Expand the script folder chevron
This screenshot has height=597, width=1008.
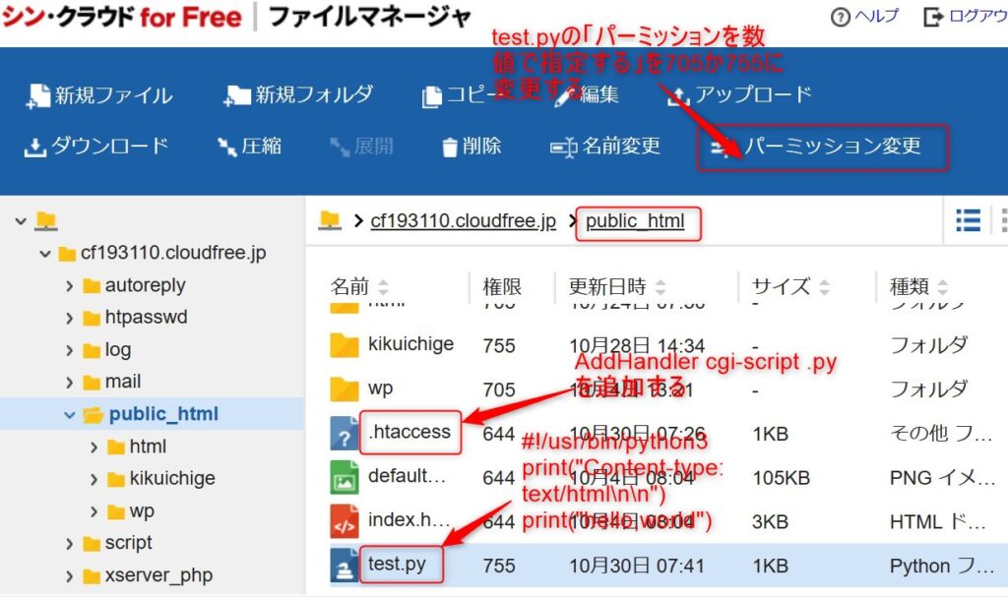pyautogui.click(x=70, y=544)
